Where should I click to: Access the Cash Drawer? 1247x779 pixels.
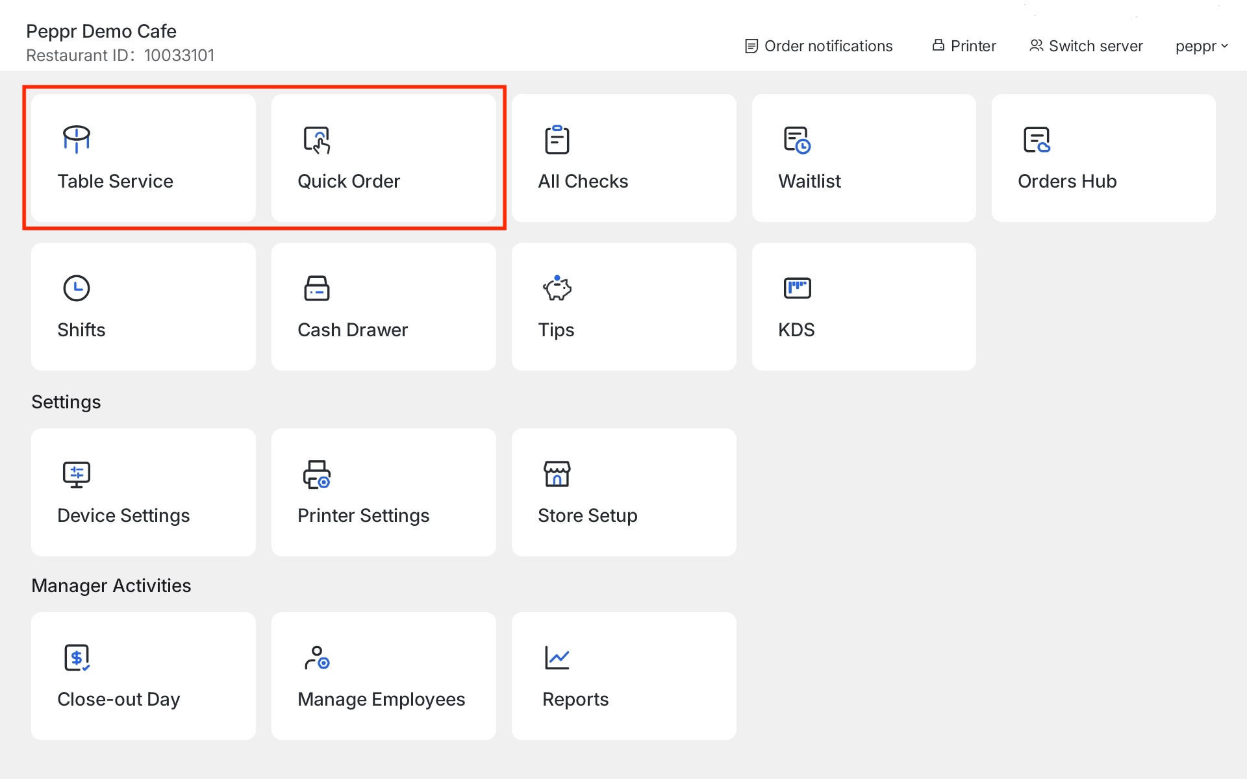pos(383,306)
